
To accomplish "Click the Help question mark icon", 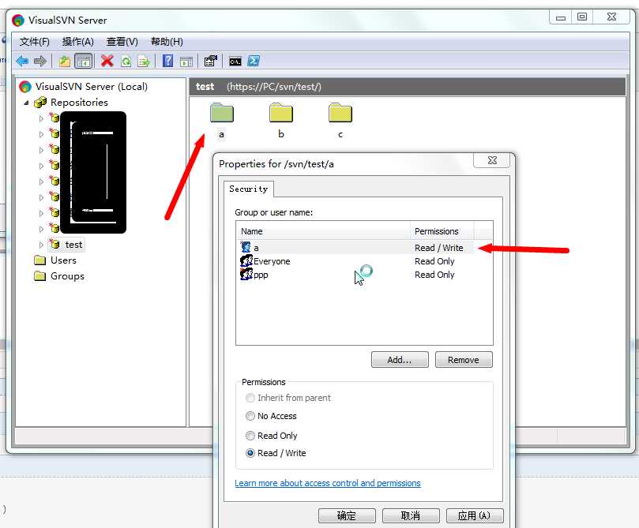I will click(167, 61).
